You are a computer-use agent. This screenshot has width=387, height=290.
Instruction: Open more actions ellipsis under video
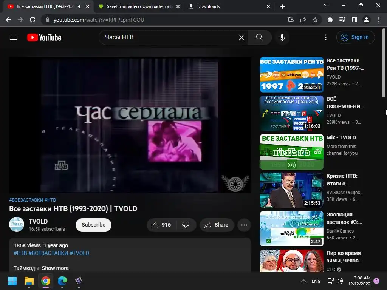244,225
